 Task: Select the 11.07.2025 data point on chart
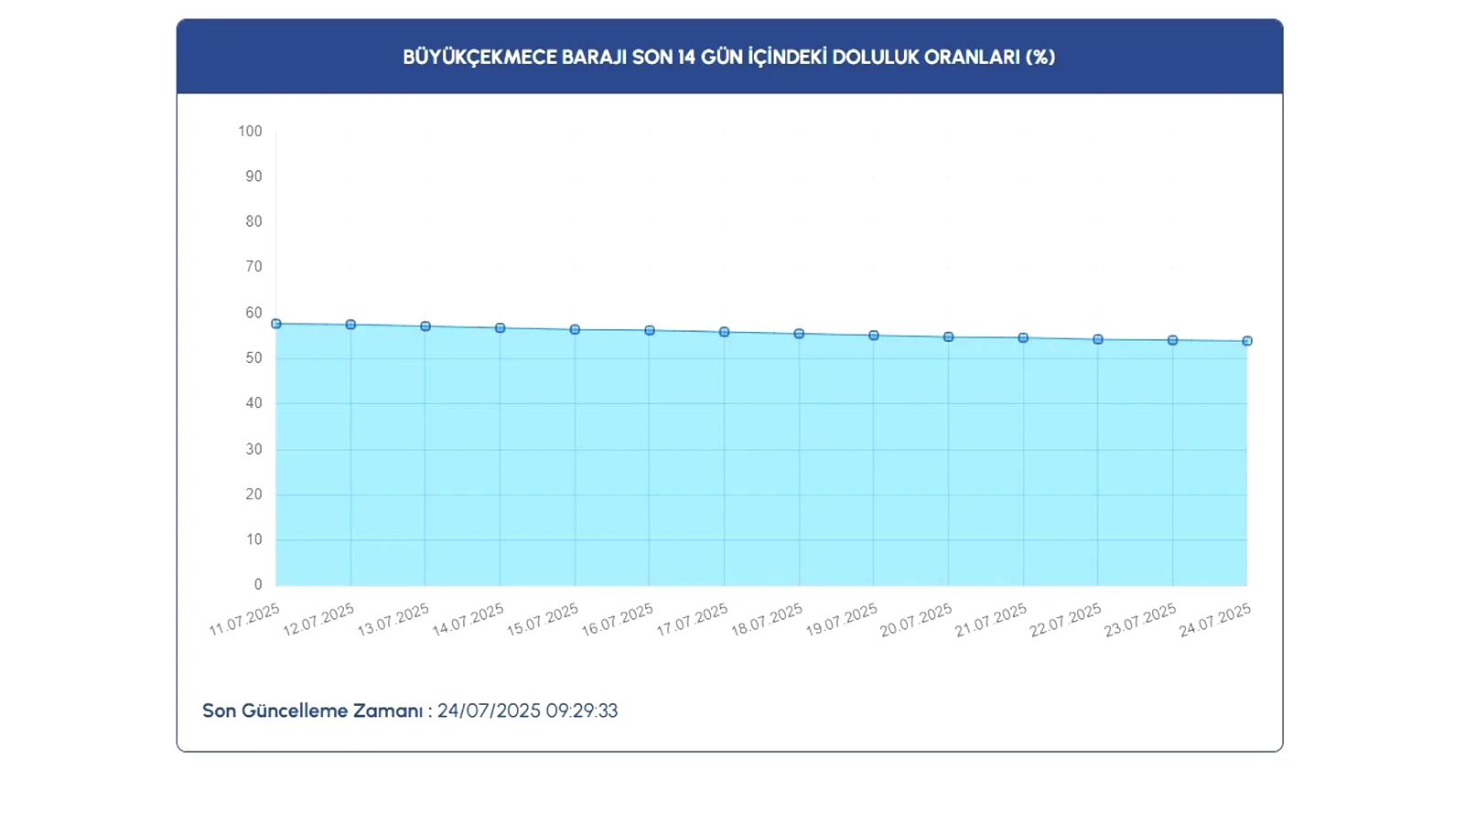[276, 324]
